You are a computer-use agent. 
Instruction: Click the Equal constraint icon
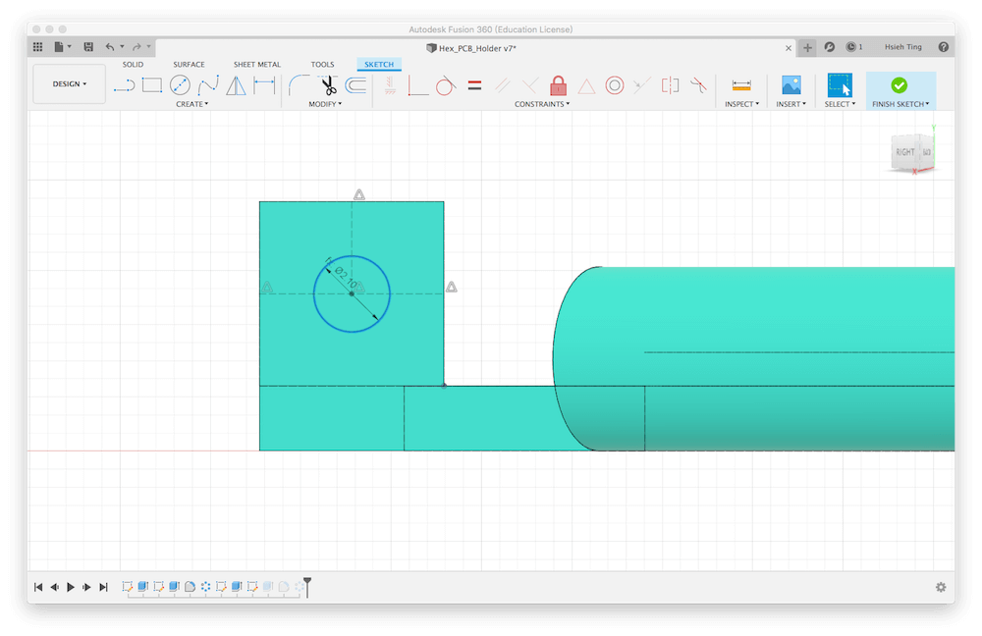pos(474,85)
